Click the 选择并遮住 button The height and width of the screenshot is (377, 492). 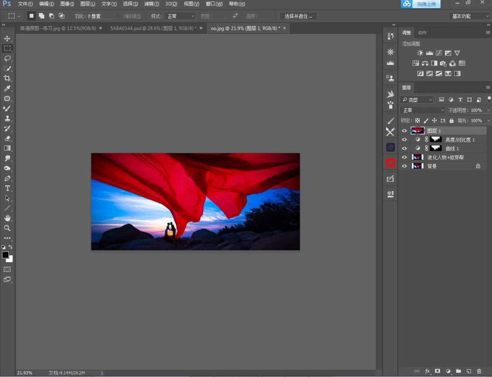coord(299,16)
